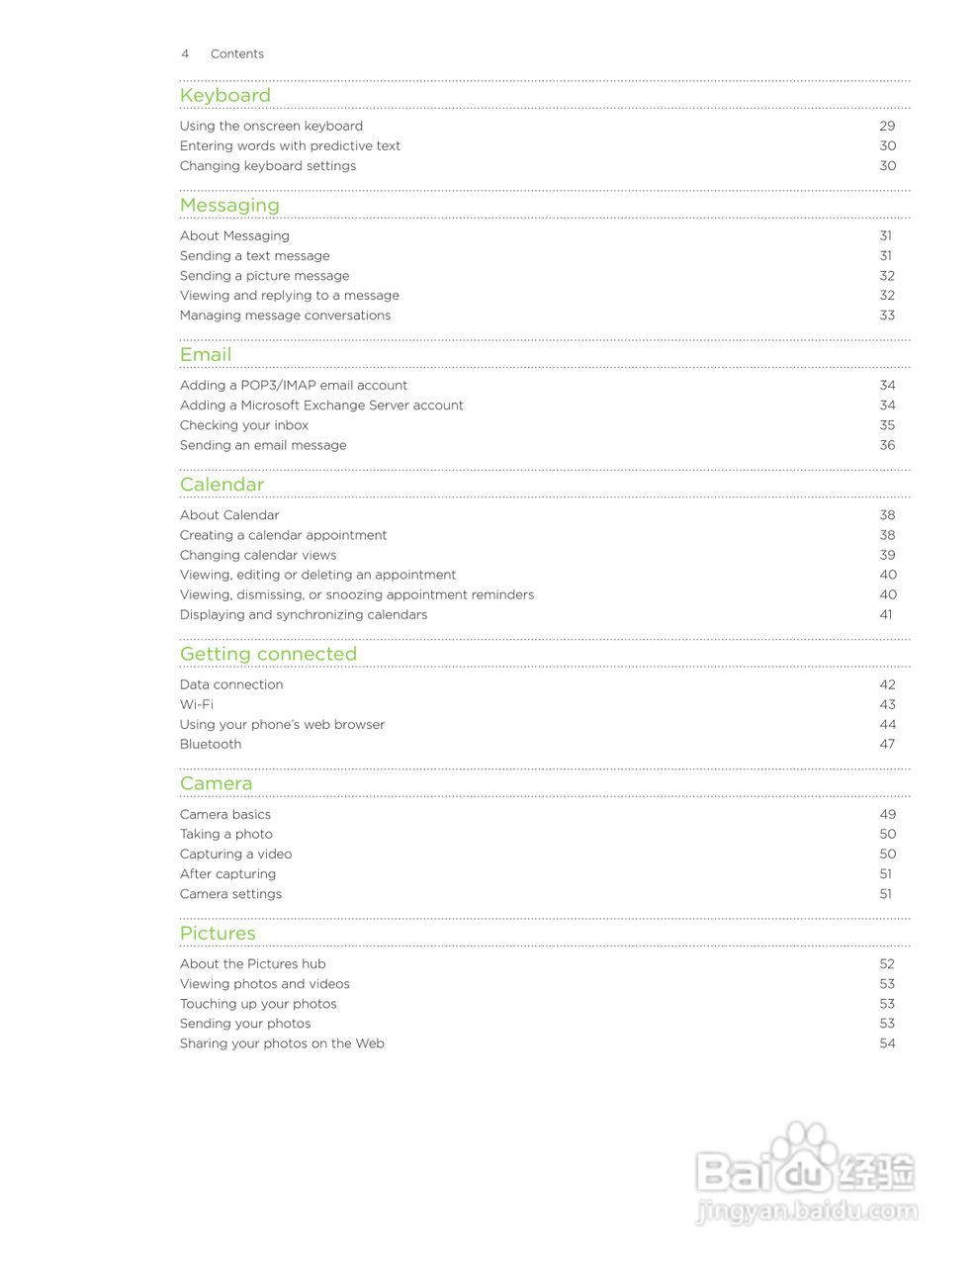Jump to "Managing message conversations"

tap(285, 316)
